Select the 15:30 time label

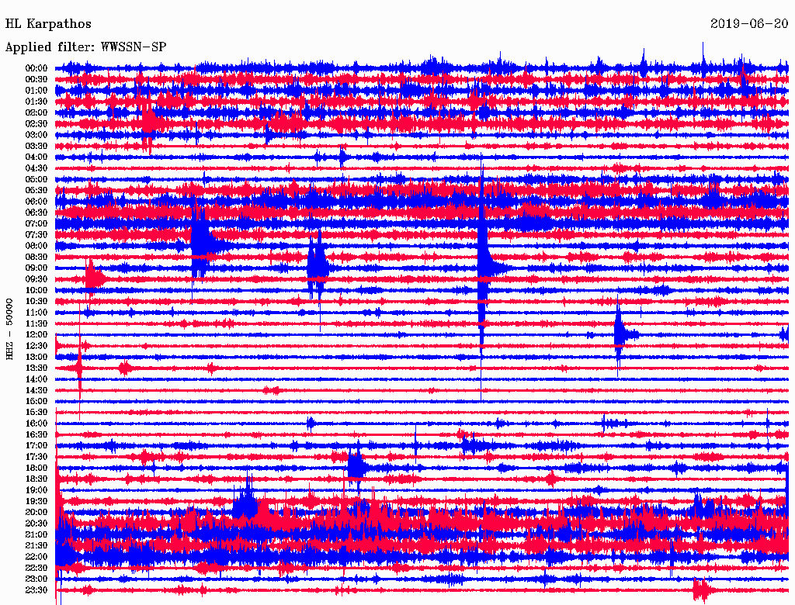click(36, 413)
